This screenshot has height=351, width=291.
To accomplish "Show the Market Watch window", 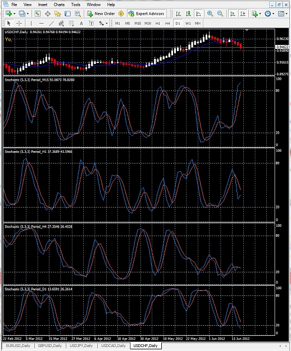I will (38, 13).
